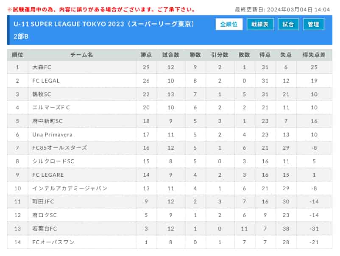Select 鶴牧SC team row

pos(169,94)
